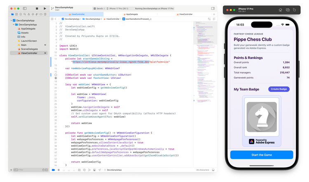Click the Step Over debug icon

[x=64, y=170]
